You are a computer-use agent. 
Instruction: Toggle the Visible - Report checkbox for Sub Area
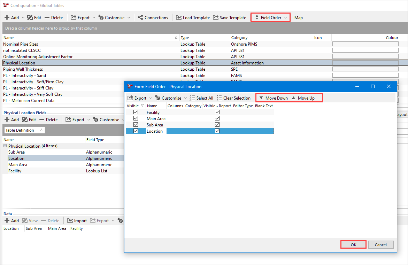[217, 125]
